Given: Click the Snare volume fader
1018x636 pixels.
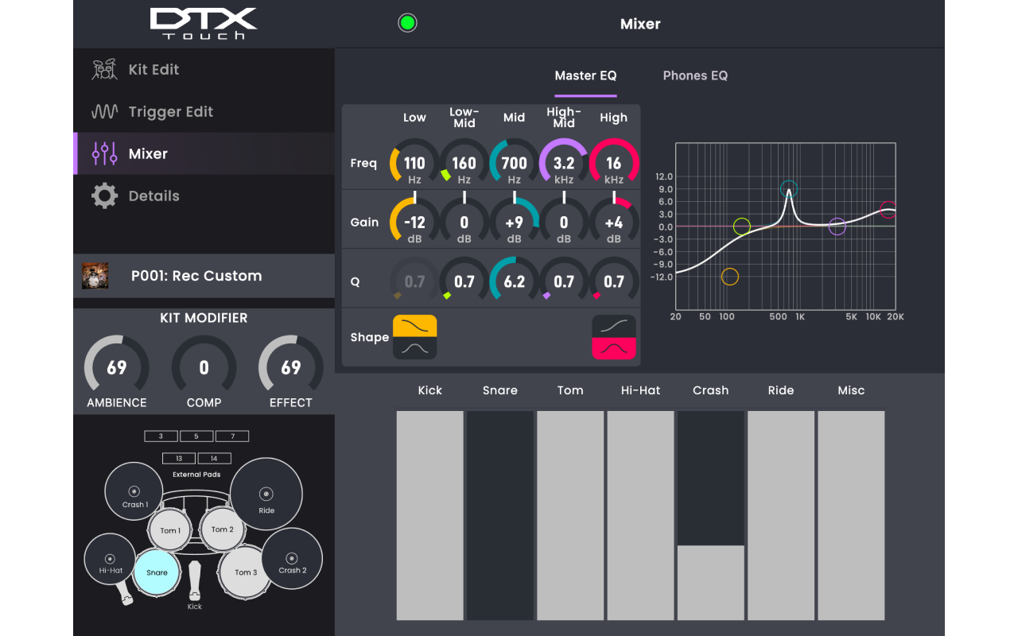Looking at the screenshot, I should click(500, 515).
